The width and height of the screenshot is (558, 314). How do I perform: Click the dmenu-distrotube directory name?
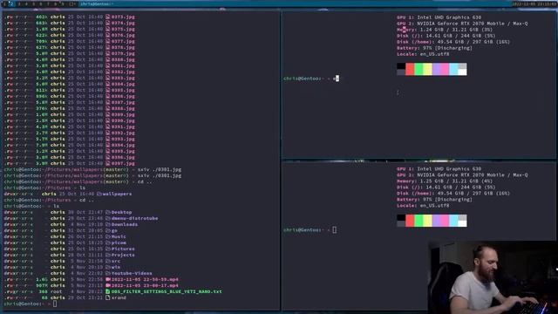pyautogui.click(x=134, y=218)
